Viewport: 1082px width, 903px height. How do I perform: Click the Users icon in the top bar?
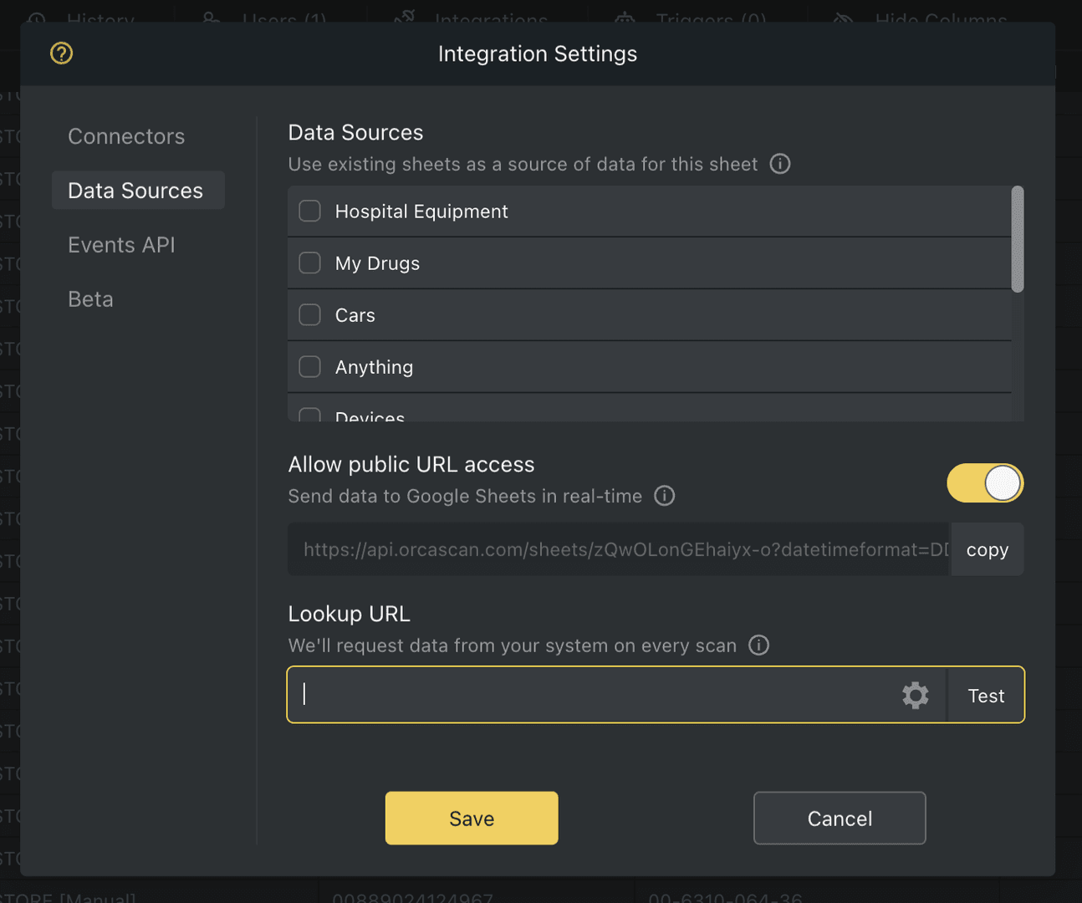pos(211,17)
